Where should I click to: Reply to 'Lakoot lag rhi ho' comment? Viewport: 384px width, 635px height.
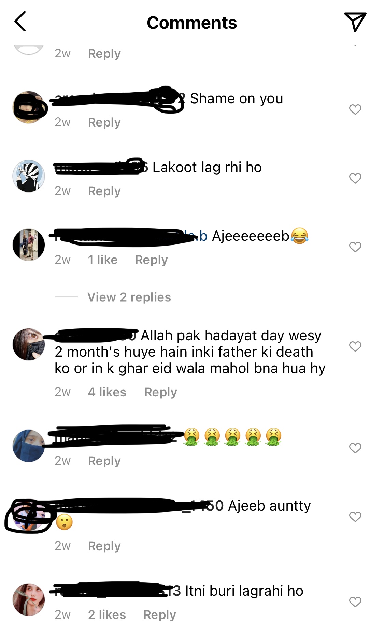coord(104,191)
